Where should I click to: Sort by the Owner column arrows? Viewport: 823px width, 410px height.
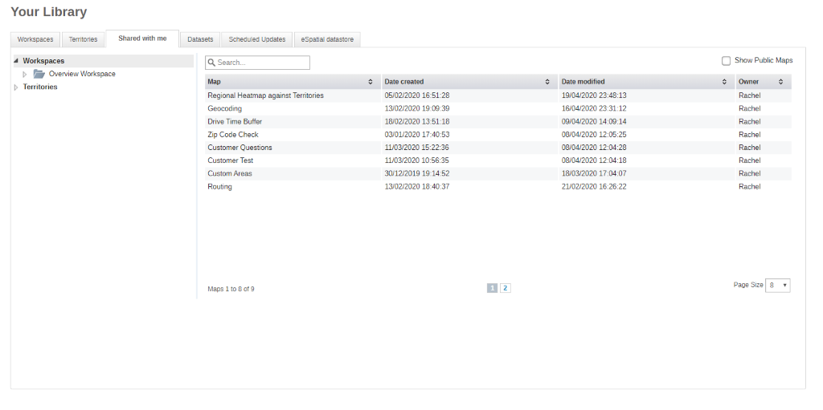tap(781, 82)
